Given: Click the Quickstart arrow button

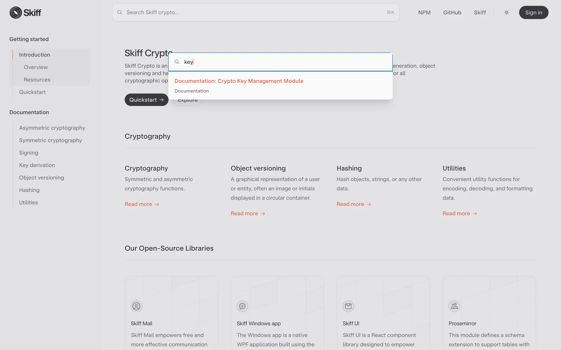Looking at the screenshot, I should (x=146, y=100).
